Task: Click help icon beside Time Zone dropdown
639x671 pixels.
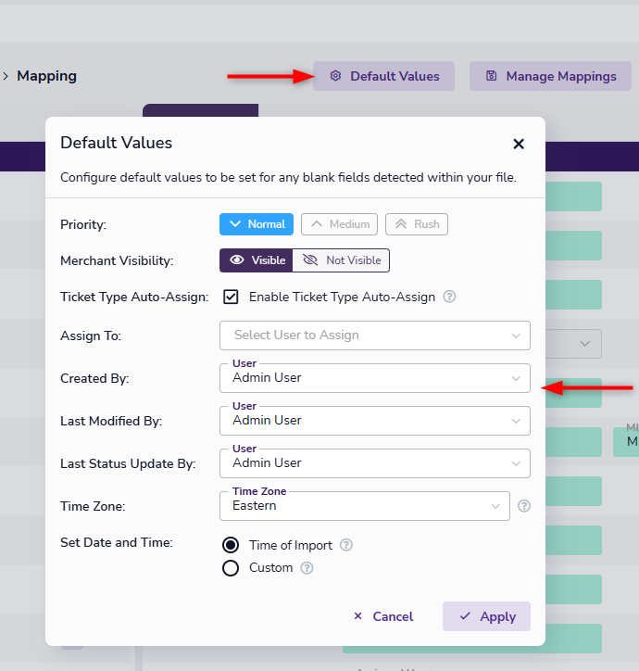Action: [524, 506]
